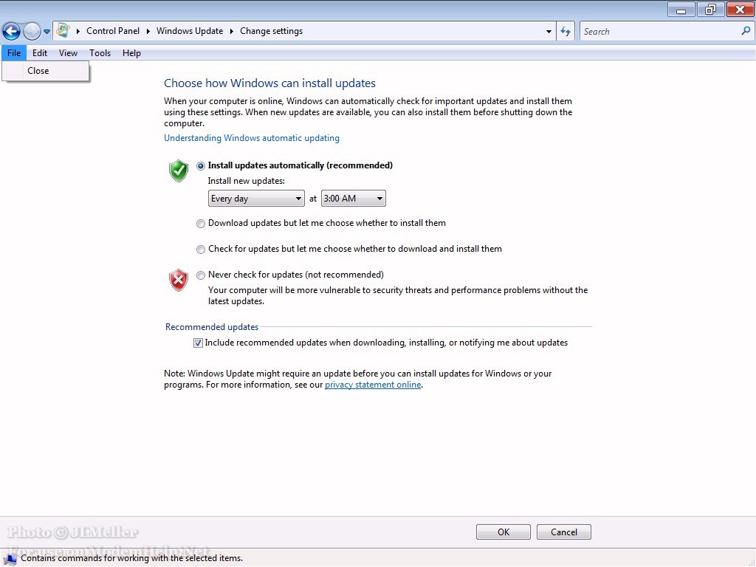
Task: Expand arrow before Change settings breadcrumb
Action: point(231,31)
